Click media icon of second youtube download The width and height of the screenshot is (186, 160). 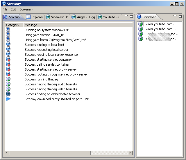coord(141,29)
